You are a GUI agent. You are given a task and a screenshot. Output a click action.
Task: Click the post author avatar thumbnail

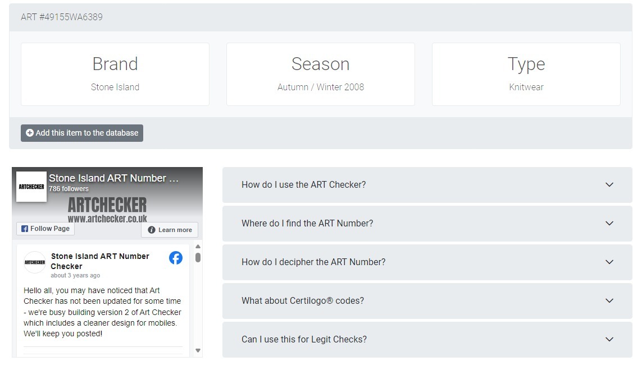35,262
